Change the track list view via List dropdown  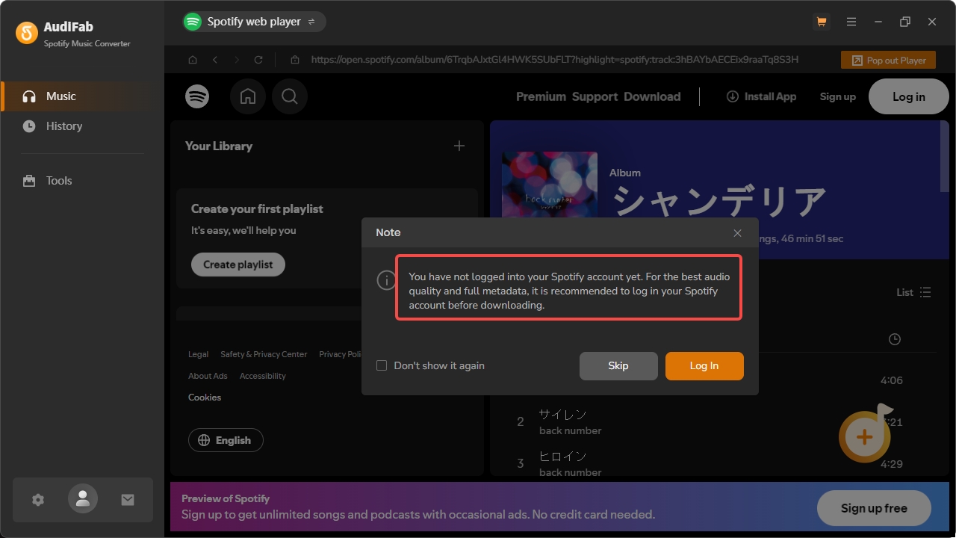[x=912, y=292]
